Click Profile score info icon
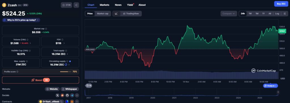Image resolution: width=290 pixels, height=103 pixels. [17, 72]
